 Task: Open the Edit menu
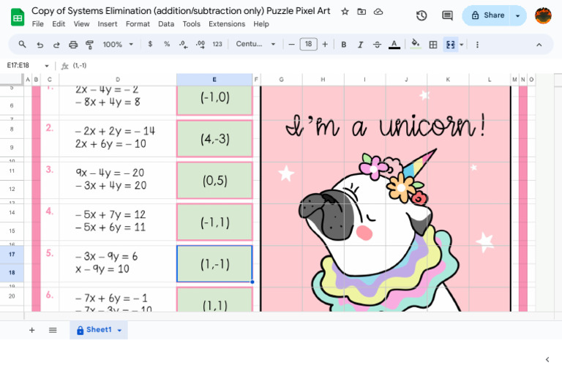tap(59, 24)
